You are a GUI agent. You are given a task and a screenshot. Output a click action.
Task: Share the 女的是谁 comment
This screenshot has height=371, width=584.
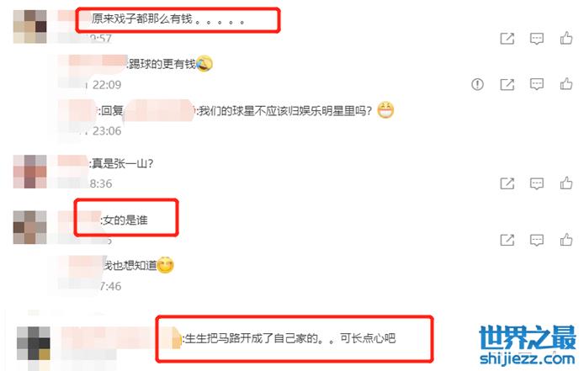point(507,240)
